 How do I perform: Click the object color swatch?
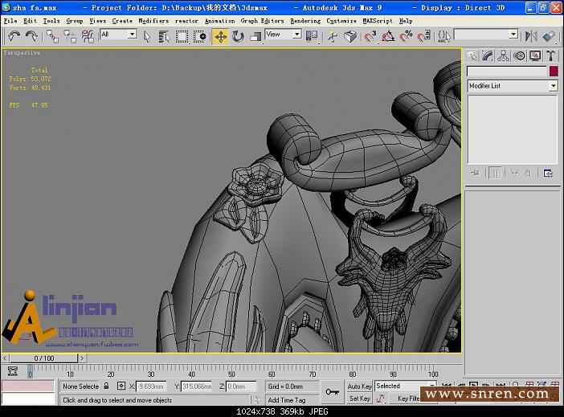pyautogui.click(x=553, y=72)
